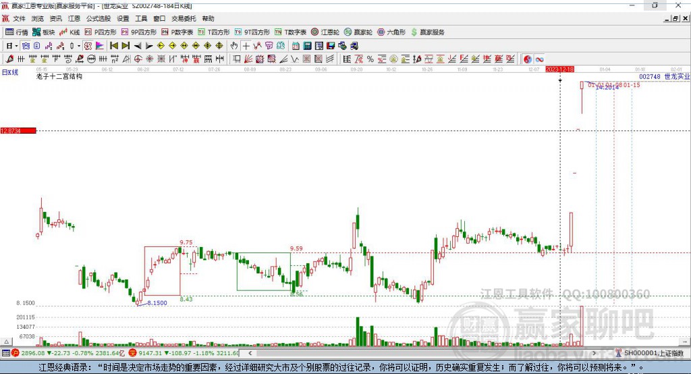Toggle the infinity symbol icon
Viewport: 691px width, 374px height.
[539, 59]
